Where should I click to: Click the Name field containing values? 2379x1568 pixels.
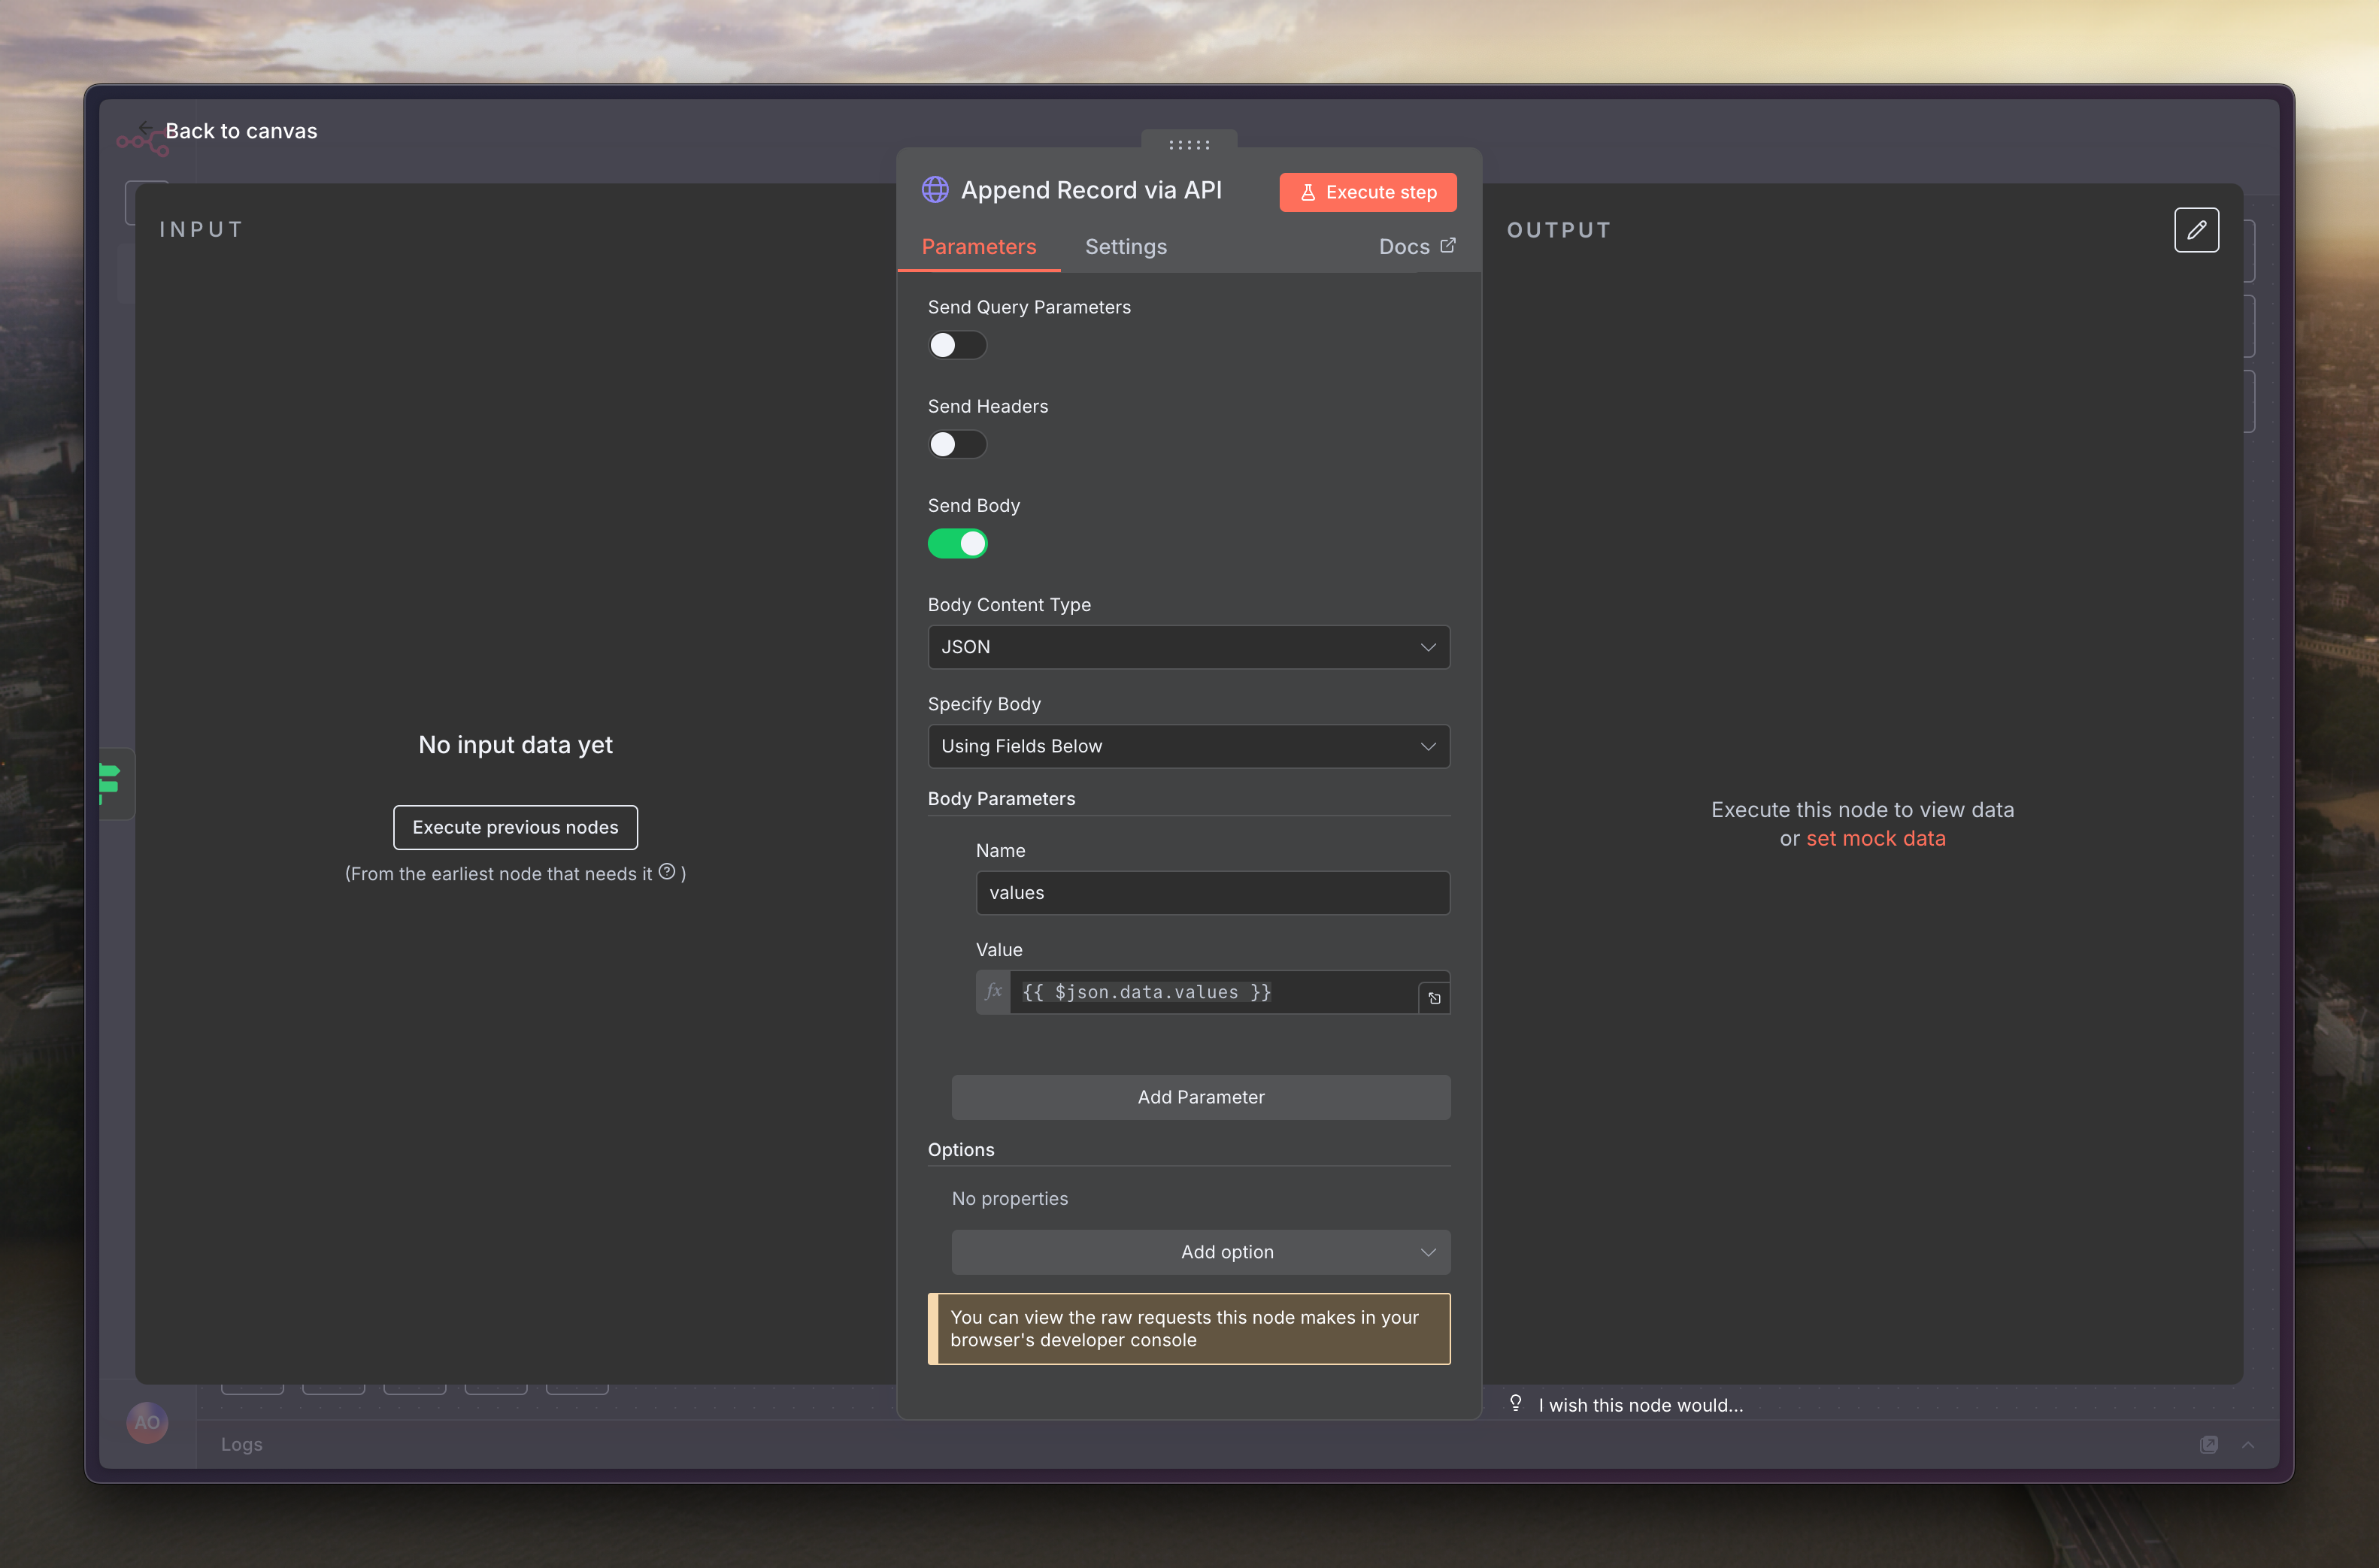pos(1212,892)
